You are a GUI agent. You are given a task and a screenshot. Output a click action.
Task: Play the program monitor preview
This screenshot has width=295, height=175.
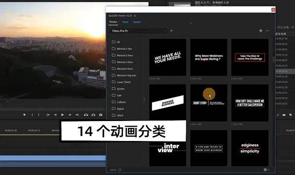pos(63,115)
